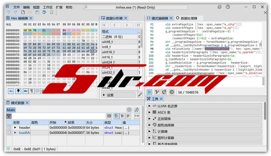Click the circular person icon next to Main tab

129,110
